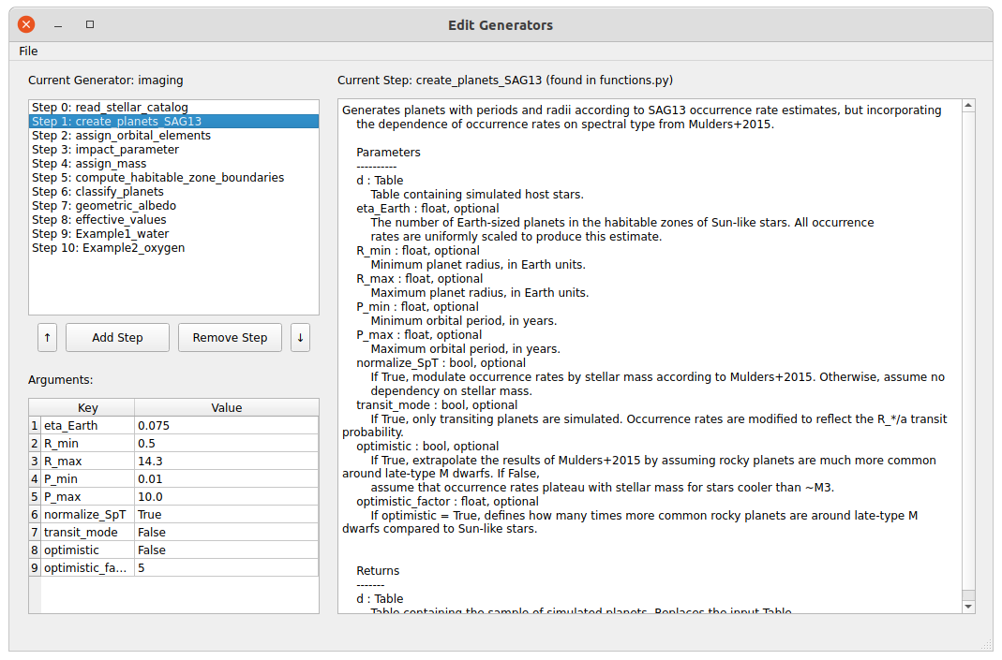
Task: Select the P_min key cell
Action: (x=87, y=479)
